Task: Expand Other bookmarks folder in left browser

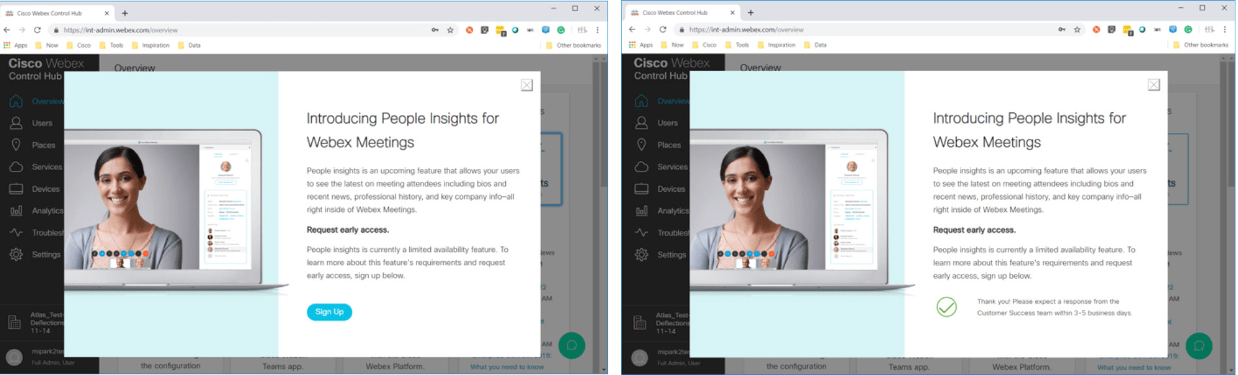Action: pyautogui.click(x=573, y=46)
